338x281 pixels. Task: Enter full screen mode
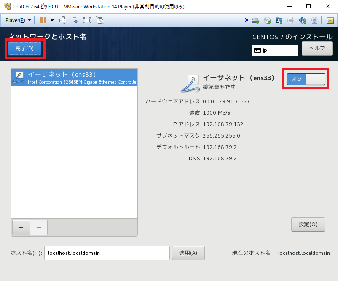tap(87, 20)
